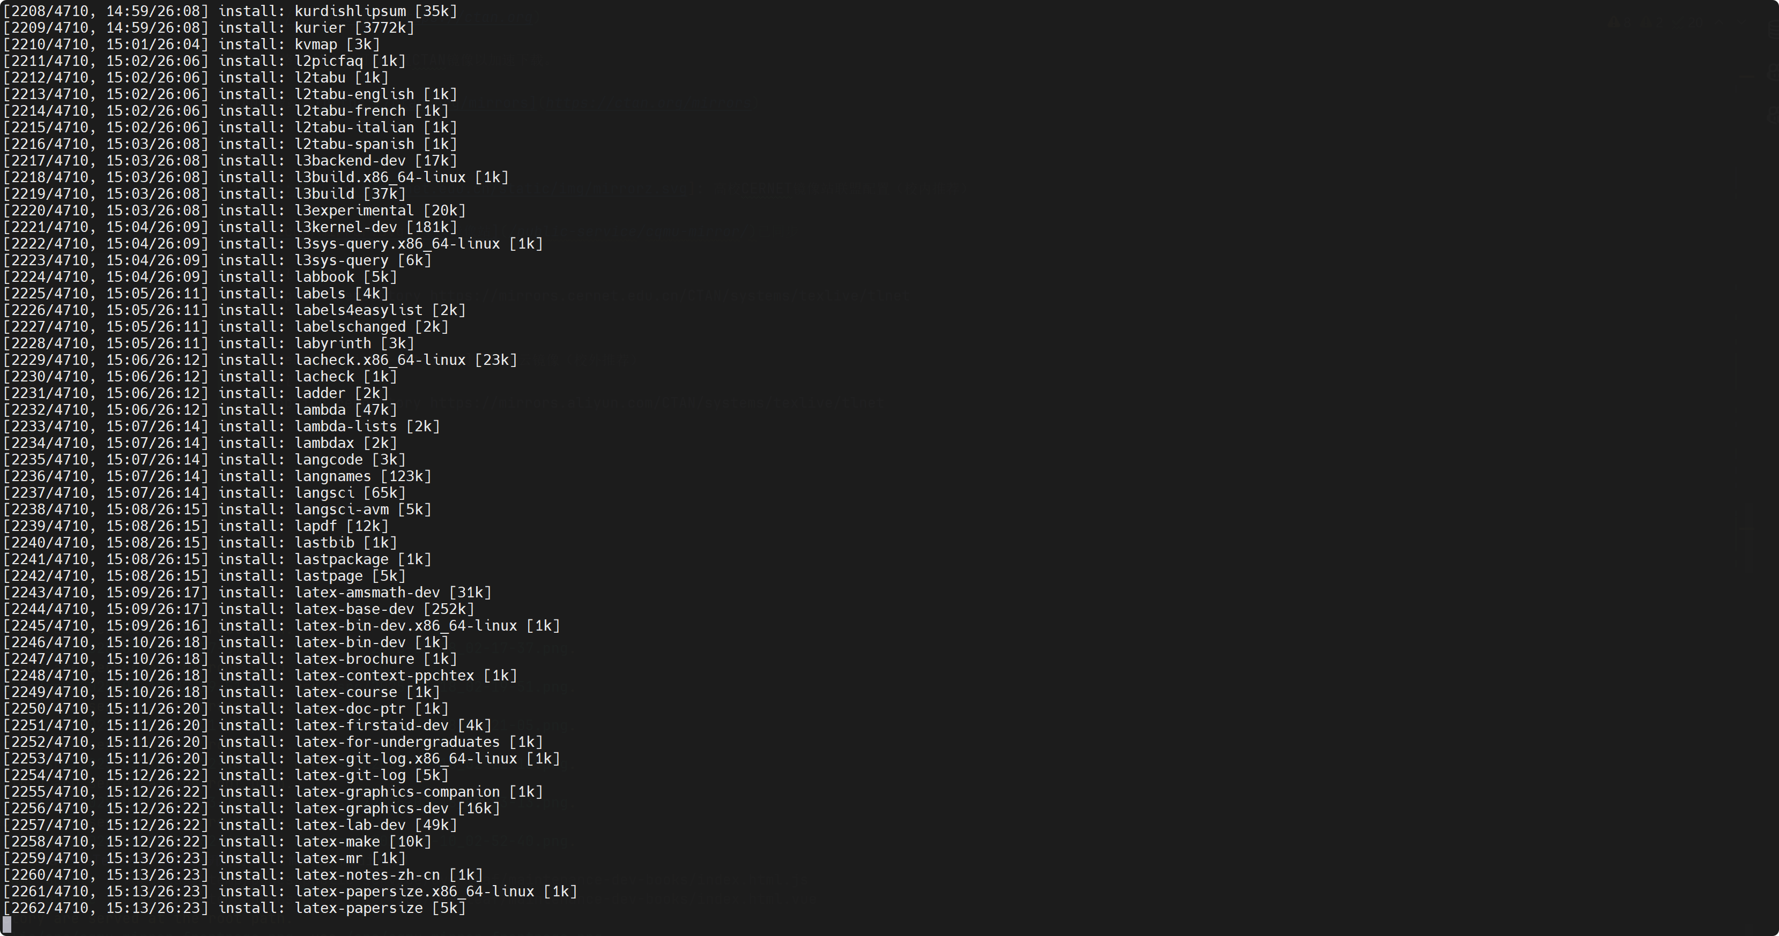The height and width of the screenshot is (936, 1779).
Task: Click the kurdishlipsum package name
Action: (x=350, y=11)
